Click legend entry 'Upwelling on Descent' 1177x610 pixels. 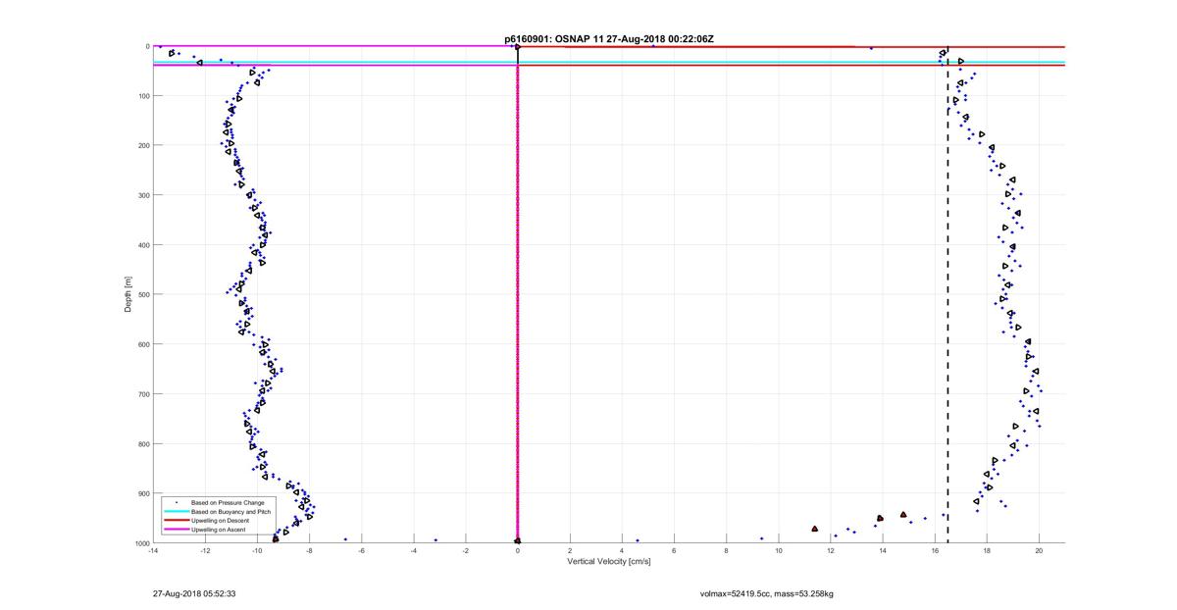pyautogui.click(x=222, y=521)
